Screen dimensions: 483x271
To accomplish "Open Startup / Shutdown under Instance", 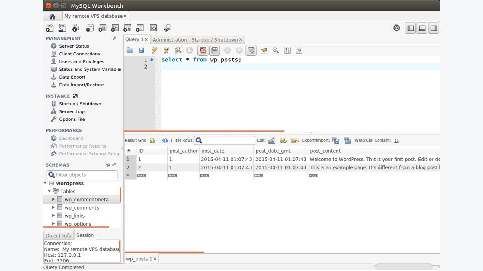I will coord(80,104).
